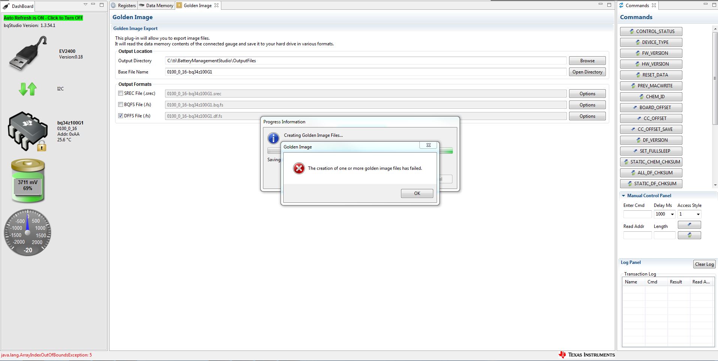The width and height of the screenshot is (718, 361).
Task: Click the Enter Cmd input field
Action: click(637, 214)
